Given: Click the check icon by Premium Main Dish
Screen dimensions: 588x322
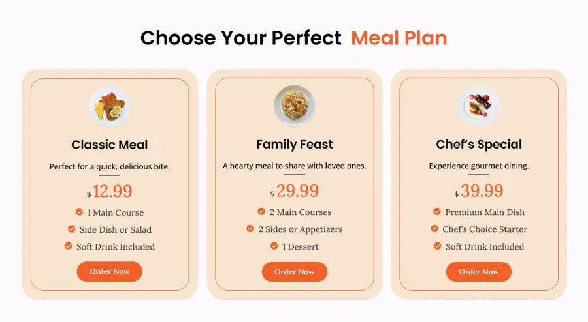Looking at the screenshot, I should pos(437,212).
